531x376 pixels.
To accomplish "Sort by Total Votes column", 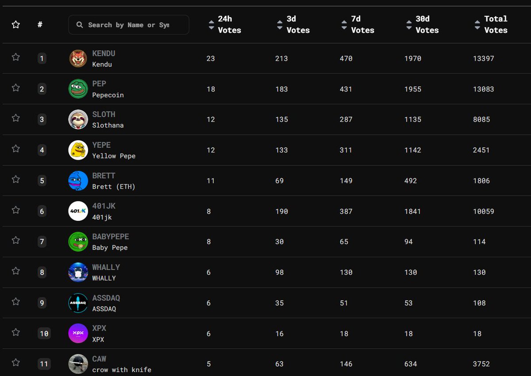I will pos(491,25).
